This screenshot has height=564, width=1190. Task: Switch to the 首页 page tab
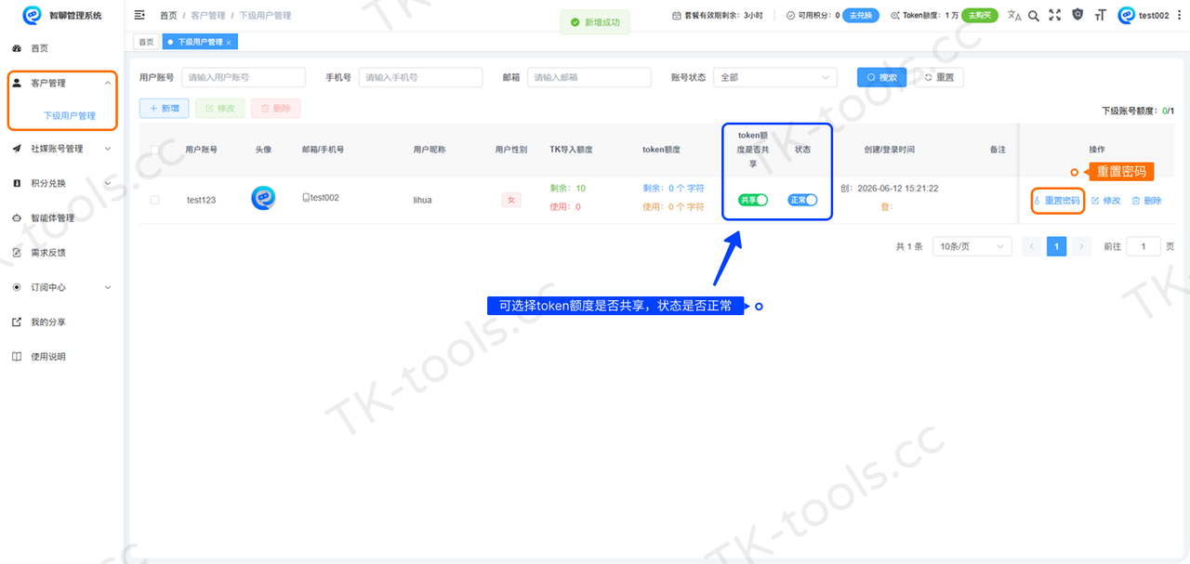click(x=146, y=42)
